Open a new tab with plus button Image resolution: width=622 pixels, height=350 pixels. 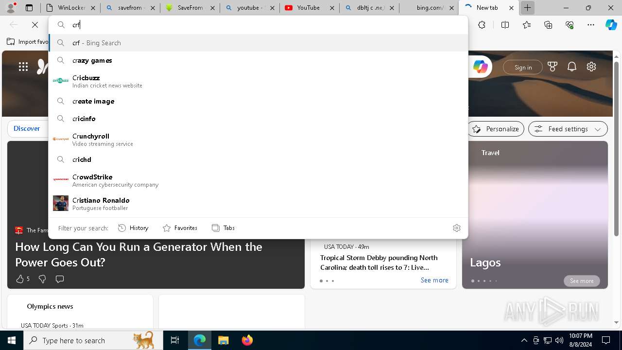527,8
